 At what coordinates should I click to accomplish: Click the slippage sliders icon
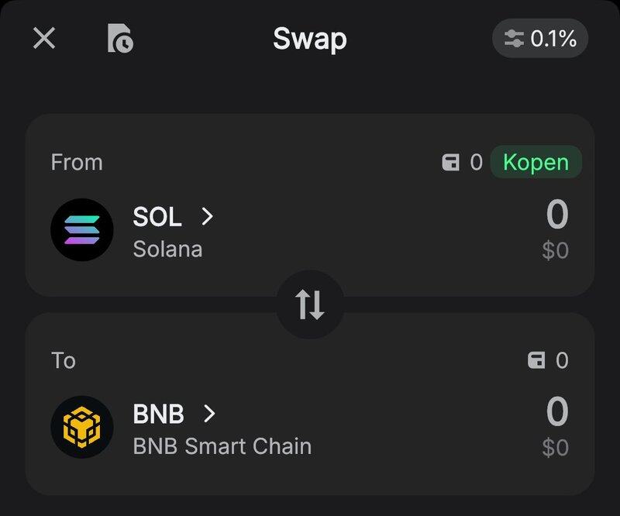514,39
